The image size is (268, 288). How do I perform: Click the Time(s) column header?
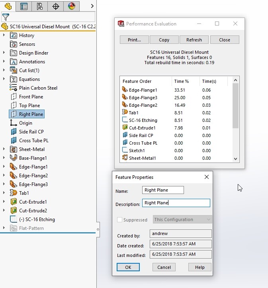tap(213, 81)
